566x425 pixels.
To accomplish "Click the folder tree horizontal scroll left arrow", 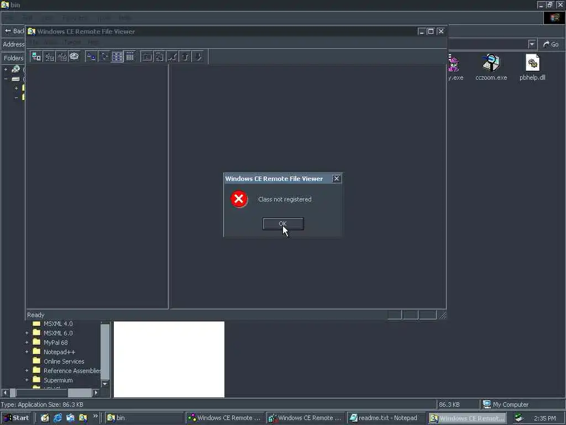I will 5,392.
